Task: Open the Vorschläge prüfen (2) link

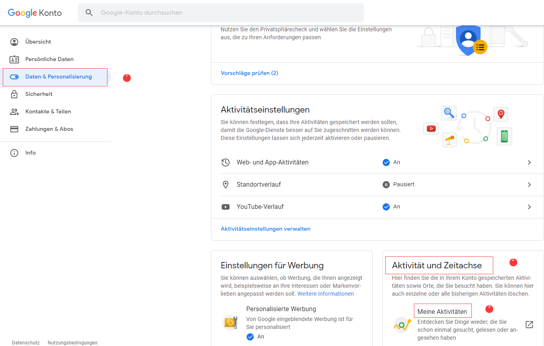Action: [249, 73]
